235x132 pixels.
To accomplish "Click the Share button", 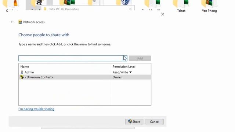I will point(134,121).
